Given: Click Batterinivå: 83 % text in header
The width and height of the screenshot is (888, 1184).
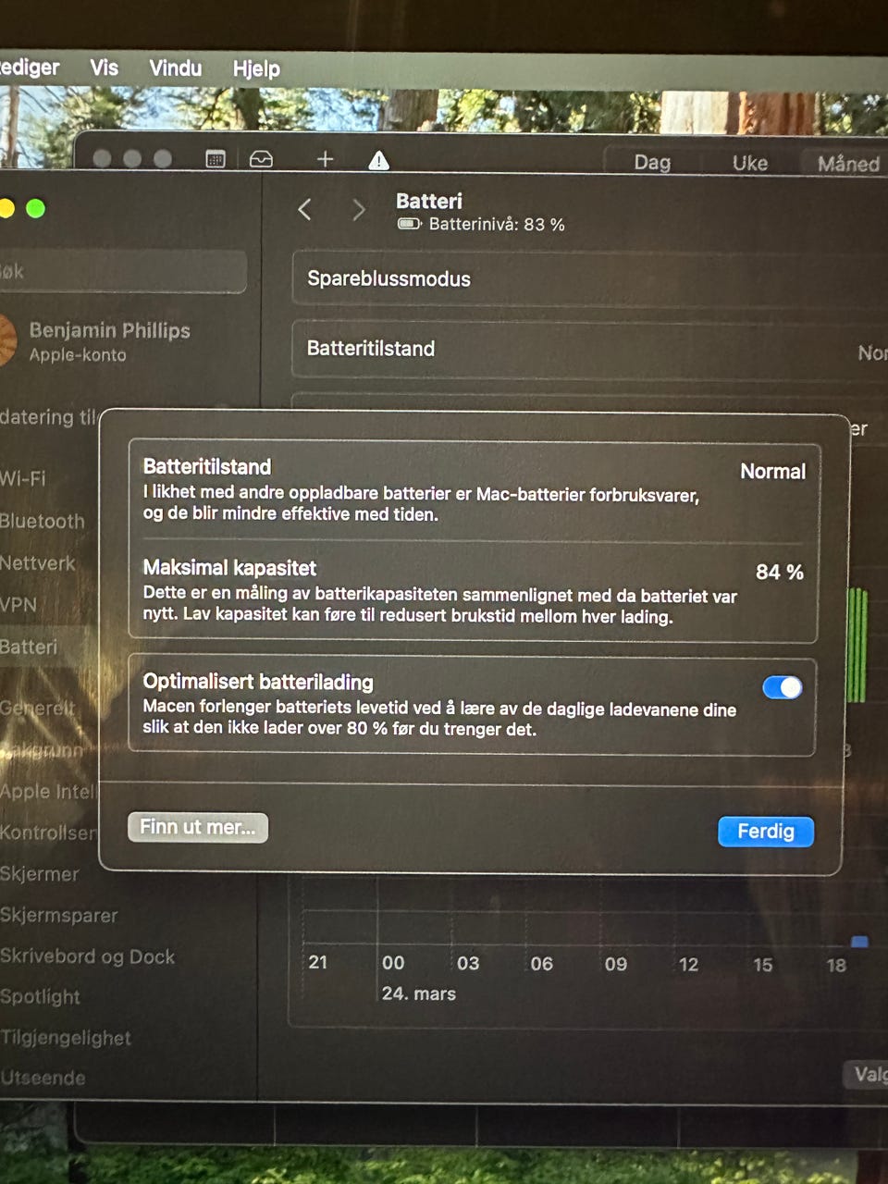Looking at the screenshot, I should (497, 224).
